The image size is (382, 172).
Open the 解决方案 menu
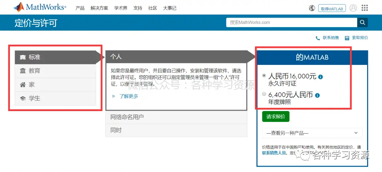click(99, 8)
